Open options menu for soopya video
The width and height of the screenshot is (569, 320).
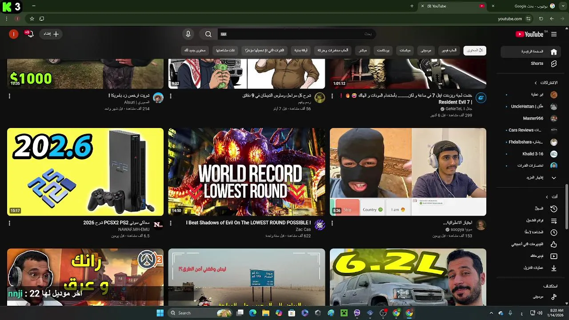[332, 223]
